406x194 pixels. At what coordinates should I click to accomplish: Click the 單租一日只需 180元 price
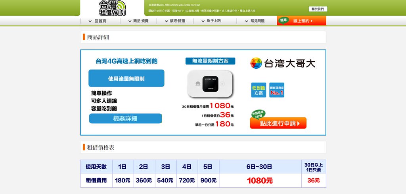pyautogui.click(x=214, y=124)
